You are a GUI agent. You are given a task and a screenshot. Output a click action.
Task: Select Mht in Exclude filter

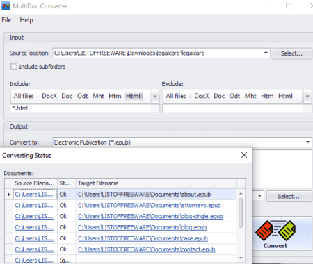coord(250,96)
